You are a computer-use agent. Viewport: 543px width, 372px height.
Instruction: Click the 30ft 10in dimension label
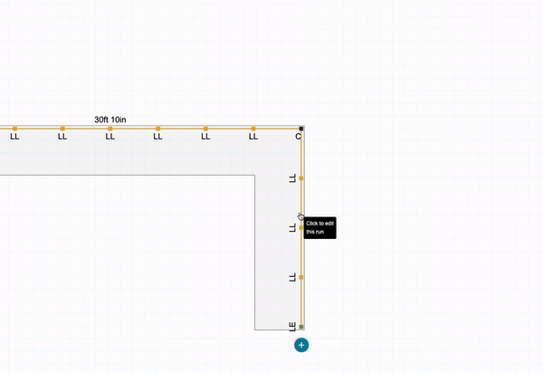(x=110, y=119)
